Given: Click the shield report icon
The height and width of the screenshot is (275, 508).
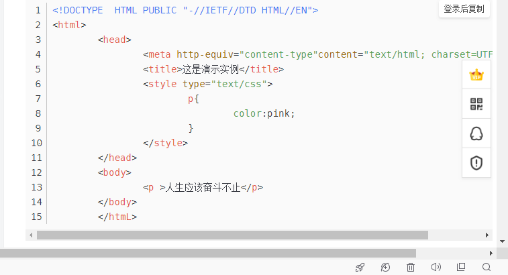Looking at the screenshot, I should tap(476, 163).
